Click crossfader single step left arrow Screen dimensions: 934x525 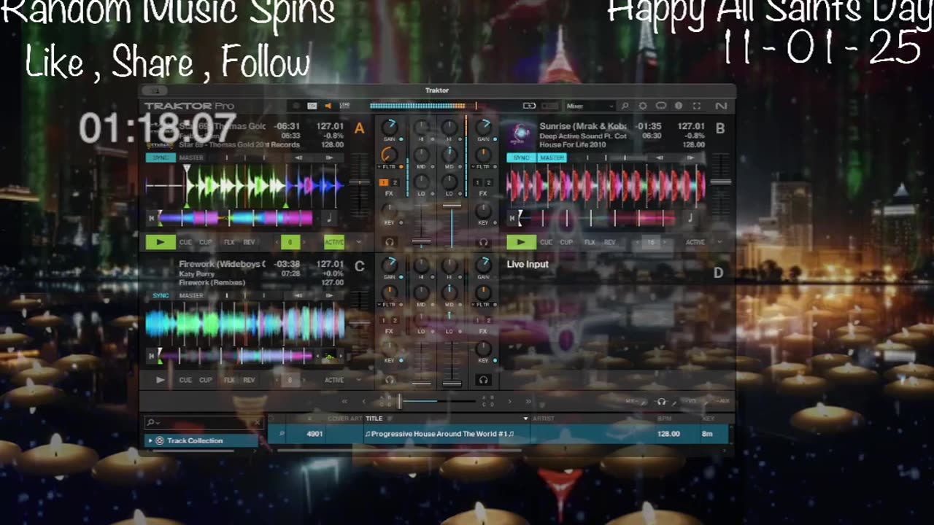click(363, 402)
